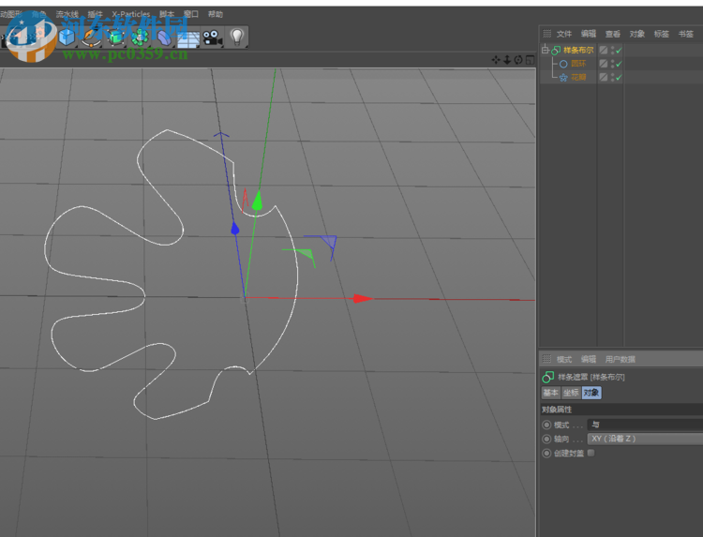The height and width of the screenshot is (537, 703).
Task: Click the object manager grip icon
Action: click(x=546, y=34)
